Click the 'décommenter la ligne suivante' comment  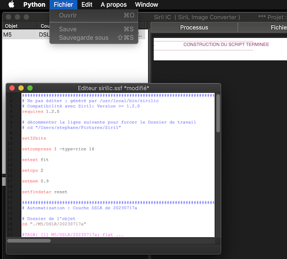(x=109, y=122)
